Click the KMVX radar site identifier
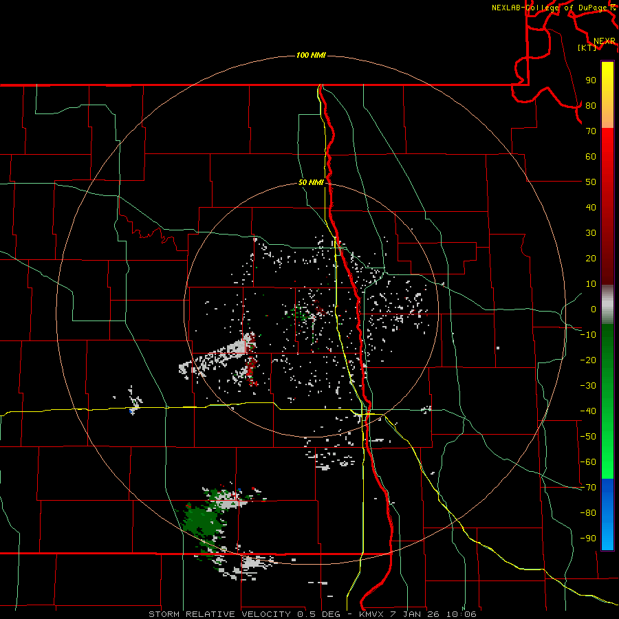The height and width of the screenshot is (619, 619). 372,614
